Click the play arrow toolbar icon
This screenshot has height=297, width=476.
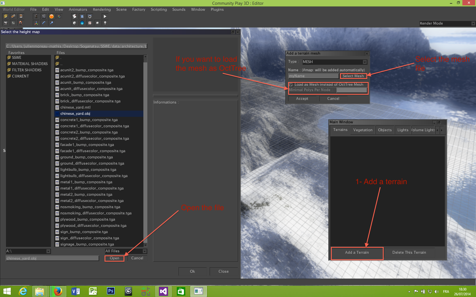click(x=105, y=16)
